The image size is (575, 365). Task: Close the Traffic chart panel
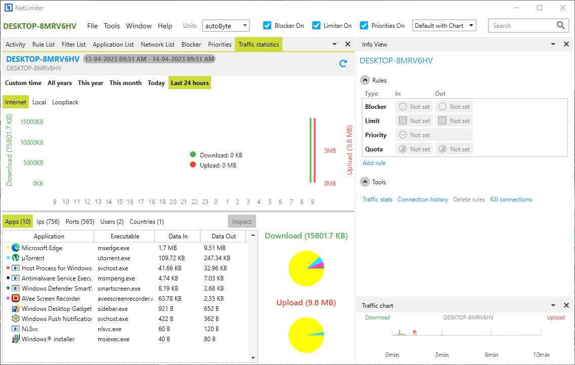click(x=566, y=305)
